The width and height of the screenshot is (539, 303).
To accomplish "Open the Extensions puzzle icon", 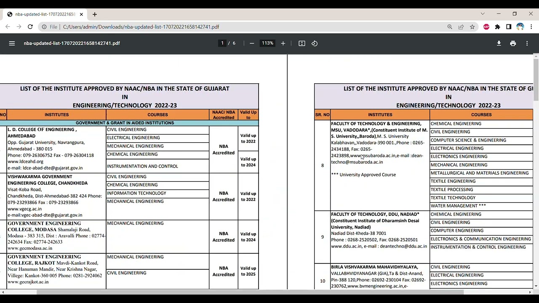I will (498, 27).
